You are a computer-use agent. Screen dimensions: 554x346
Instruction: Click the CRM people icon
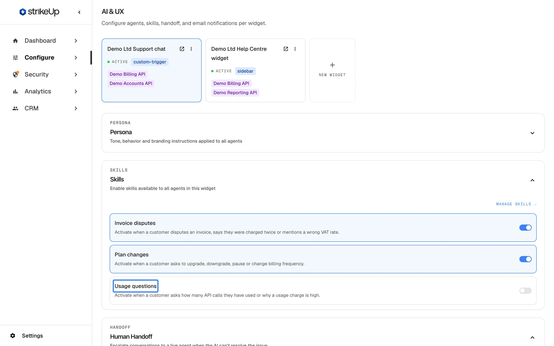(15, 108)
